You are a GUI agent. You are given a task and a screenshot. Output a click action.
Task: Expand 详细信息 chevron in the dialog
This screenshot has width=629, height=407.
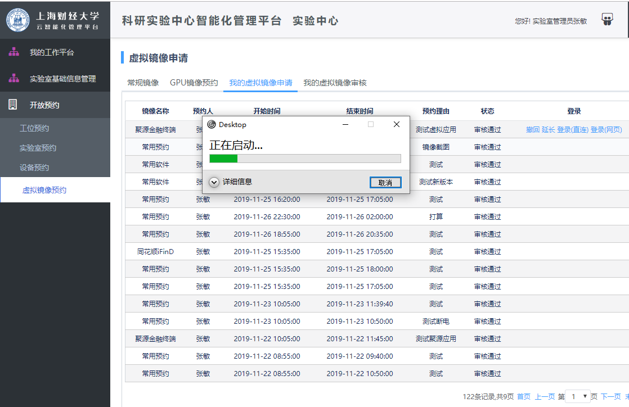tap(214, 182)
